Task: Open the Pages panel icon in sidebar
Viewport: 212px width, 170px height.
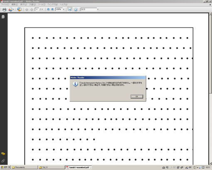Action: tap(3, 17)
